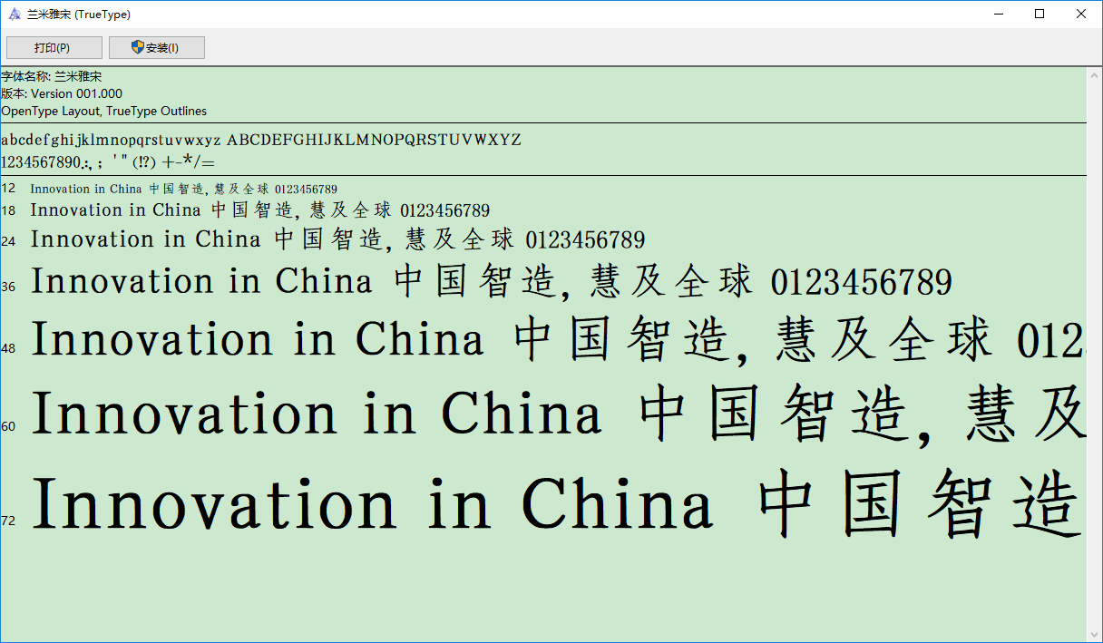This screenshot has height=643, width=1103.
Task: Click the 72 size label on the left
Action: (9, 521)
